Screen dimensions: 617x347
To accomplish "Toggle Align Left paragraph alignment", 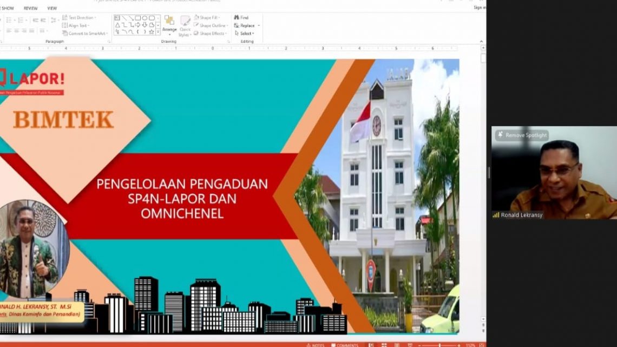I will pyautogui.click(x=9, y=31).
